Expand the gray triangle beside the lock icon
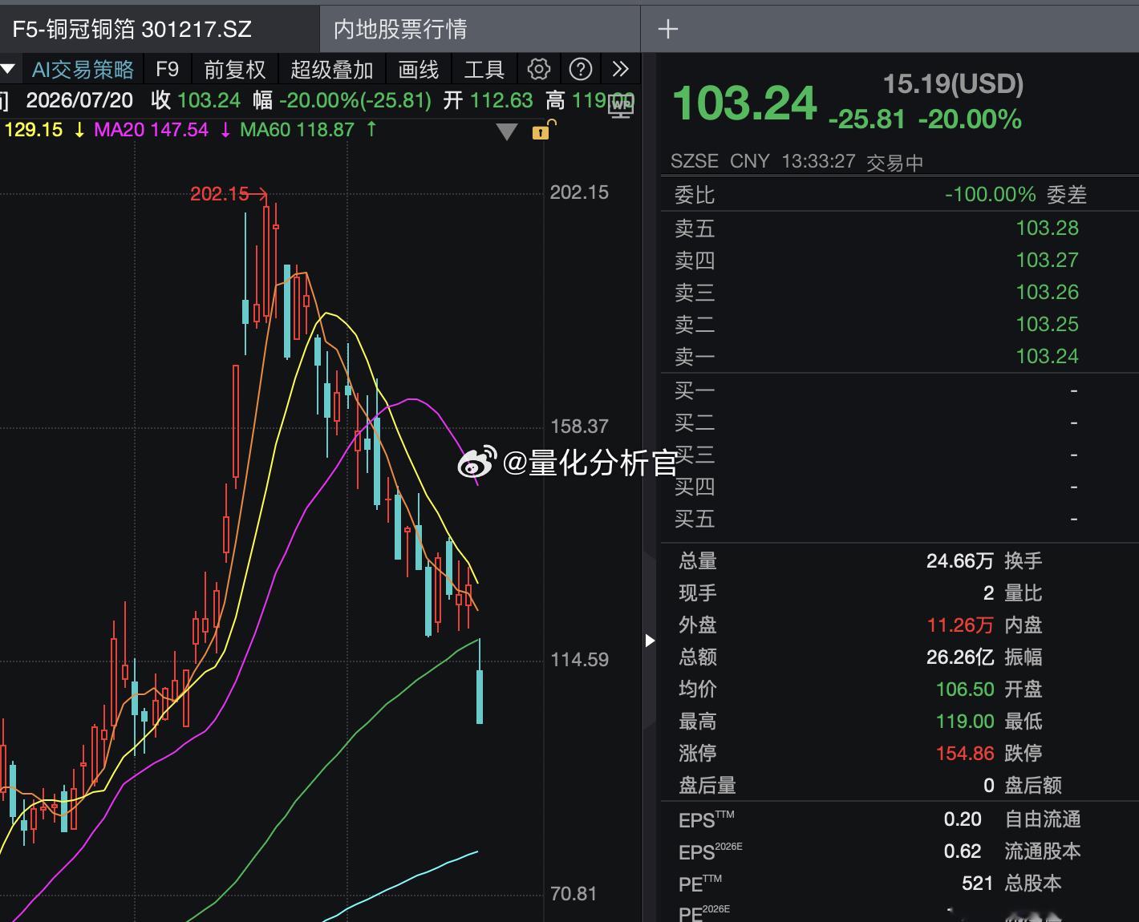The width and height of the screenshot is (1139, 922). tap(507, 132)
